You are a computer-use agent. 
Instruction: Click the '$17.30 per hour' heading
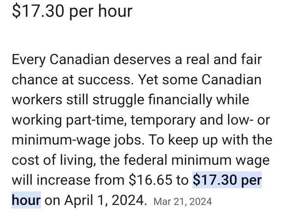pyautogui.click(x=72, y=10)
